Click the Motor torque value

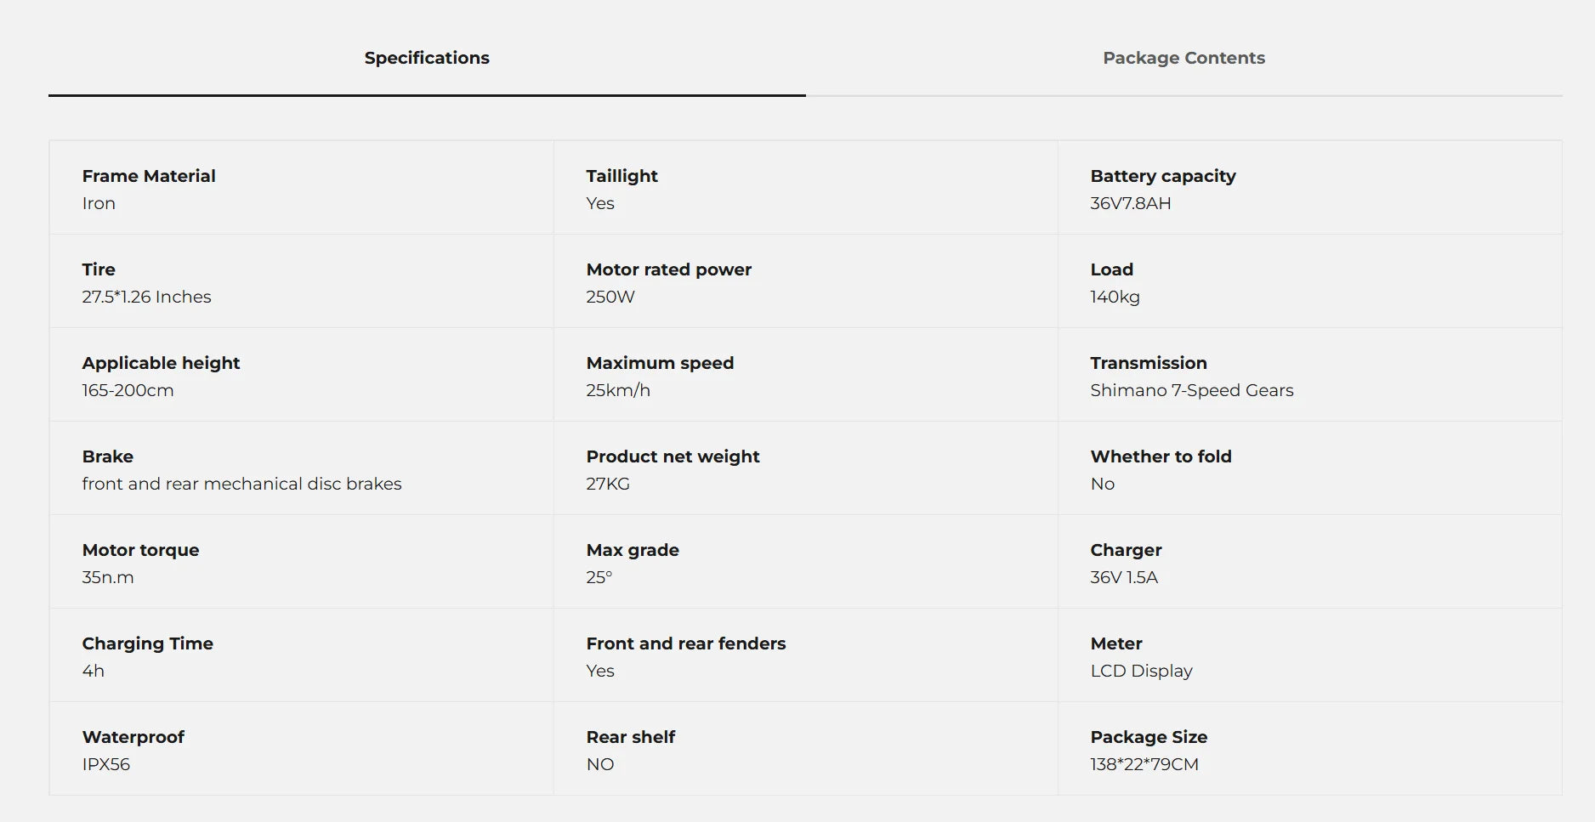(108, 577)
